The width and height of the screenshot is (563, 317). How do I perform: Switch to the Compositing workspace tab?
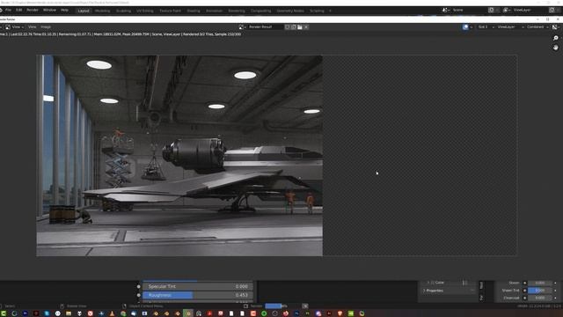tap(260, 11)
